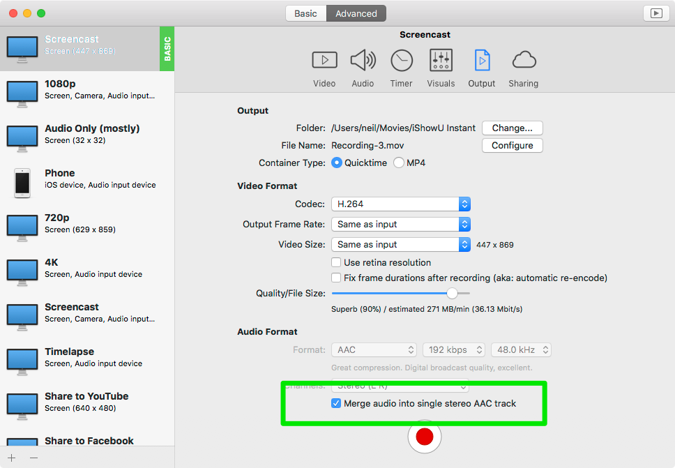The height and width of the screenshot is (468, 675).
Task: Select MP4 container type
Action: pyautogui.click(x=399, y=163)
